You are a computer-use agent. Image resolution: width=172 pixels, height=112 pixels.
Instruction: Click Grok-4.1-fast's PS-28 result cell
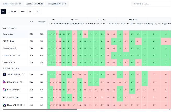click(x=74, y=34)
